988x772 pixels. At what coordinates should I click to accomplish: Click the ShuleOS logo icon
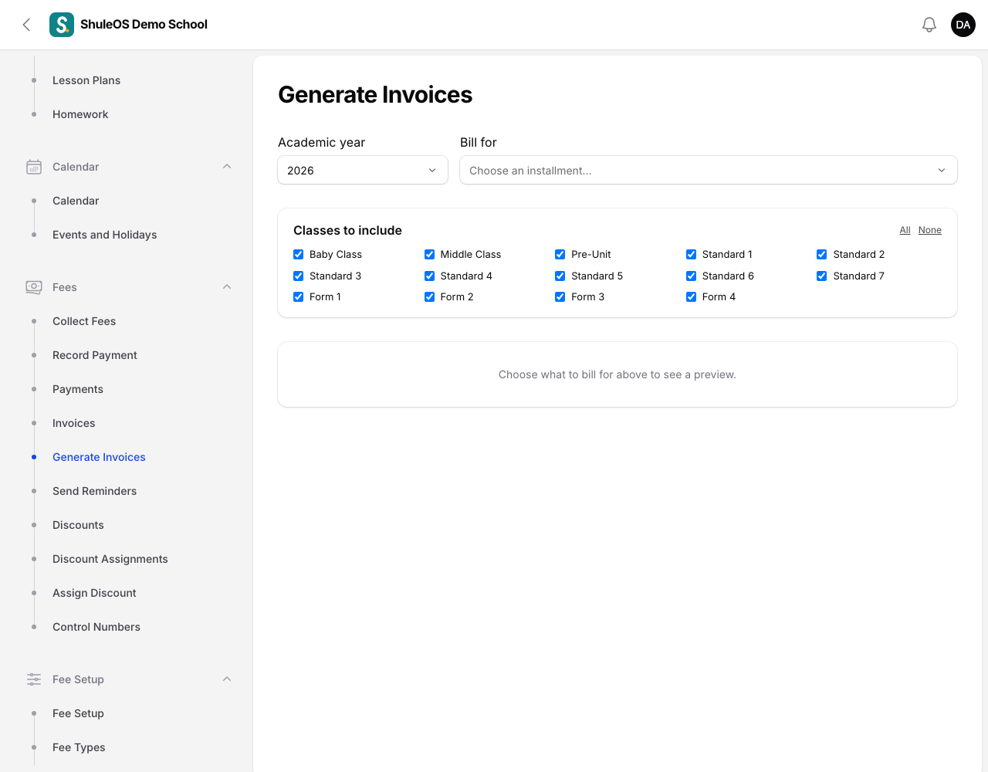[62, 25]
